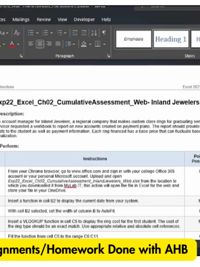Toggle Show/Hide paragraph marks
Screen dimensions: 200x267
click(104, 32)
